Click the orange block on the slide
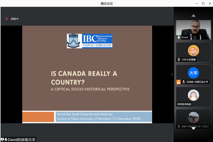This screenshot has width=213, height=142. click(x=38, y=117)
